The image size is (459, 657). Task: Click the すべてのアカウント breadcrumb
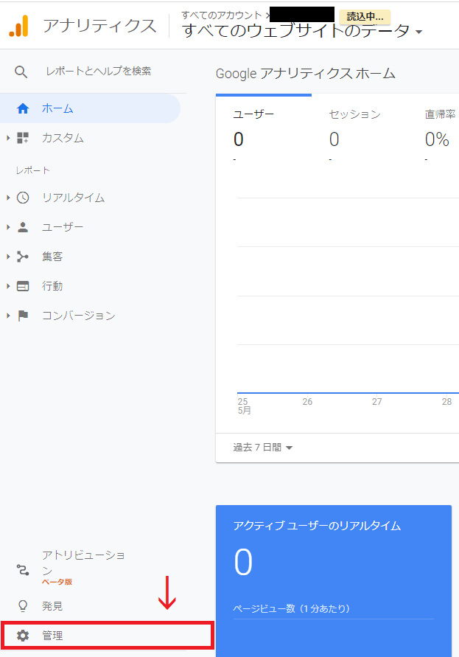pyautogui.click(x=222, y=15)
